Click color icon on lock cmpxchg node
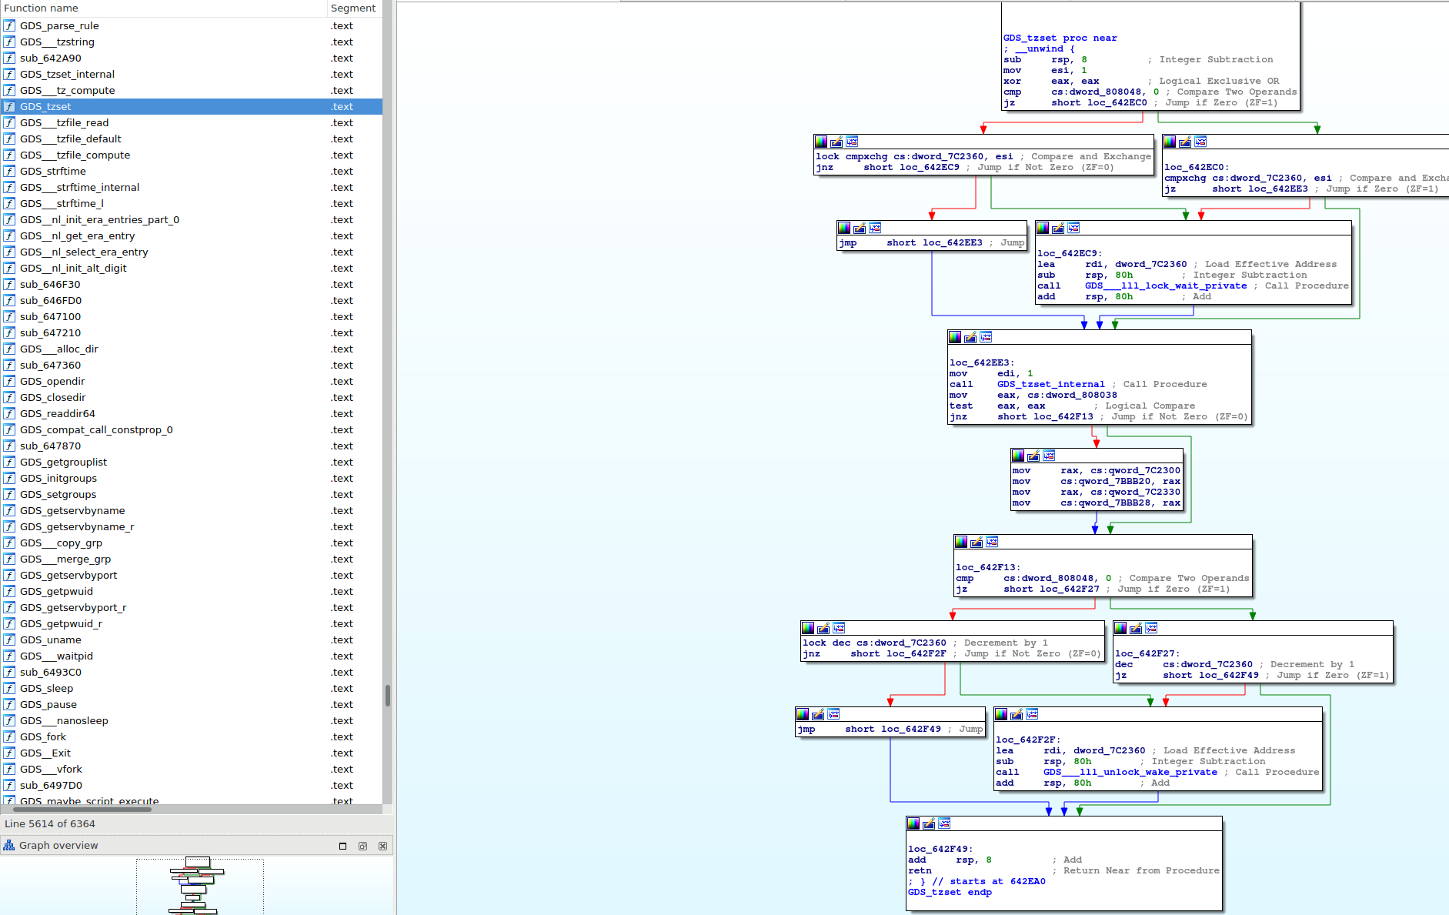Screen dimensions: 1449x915 [x=821, y=142]
